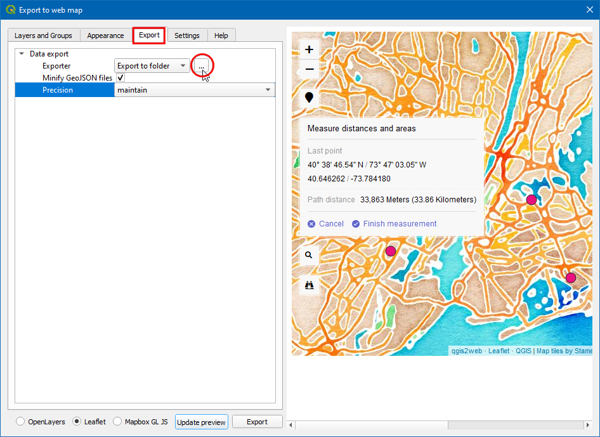The width and height of the screenshot is (600, 437).
Task: Select the Mapbox GL JS radio option
Action: pyautogui.click(x=117, y=422)
